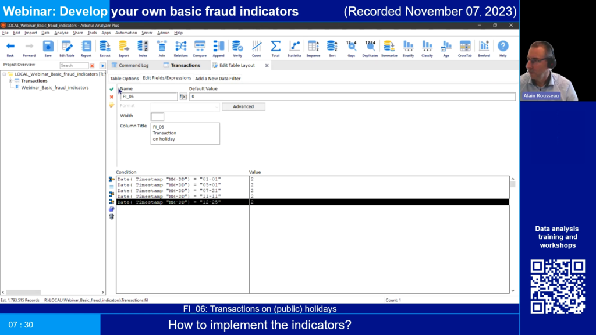Open the Edit Table tool
596x335 pixels.
coord(67,49)
